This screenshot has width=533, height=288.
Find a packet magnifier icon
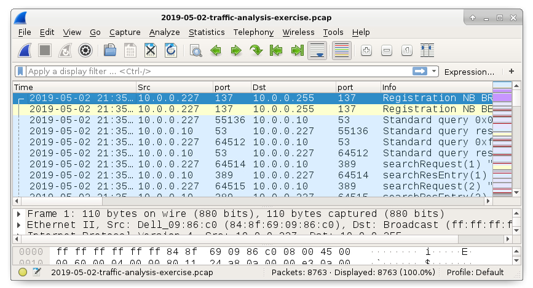click(x=195, y=51)
